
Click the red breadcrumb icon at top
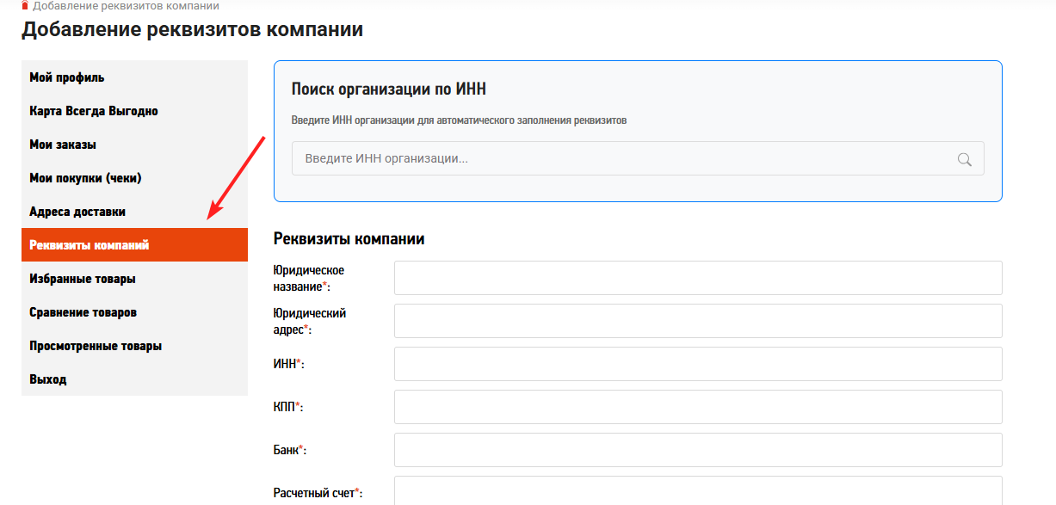tap(27, 6)
